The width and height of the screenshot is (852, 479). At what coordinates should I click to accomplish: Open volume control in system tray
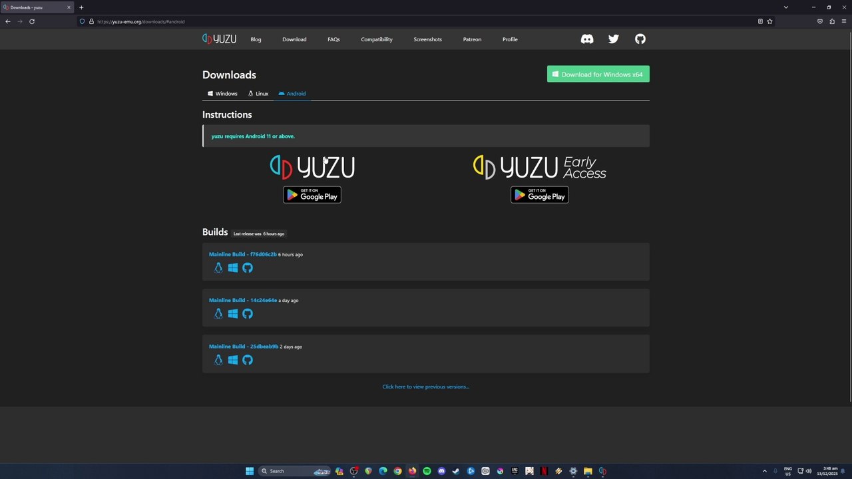[x=809, y=471]
